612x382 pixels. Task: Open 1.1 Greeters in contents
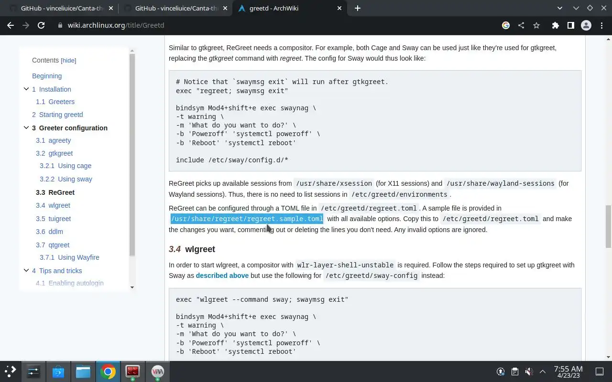(x=55, y=102)
